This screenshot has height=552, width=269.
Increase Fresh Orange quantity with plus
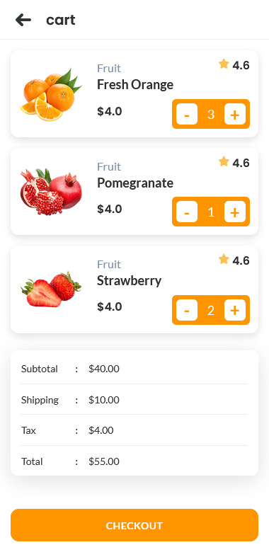pos(235,114)
